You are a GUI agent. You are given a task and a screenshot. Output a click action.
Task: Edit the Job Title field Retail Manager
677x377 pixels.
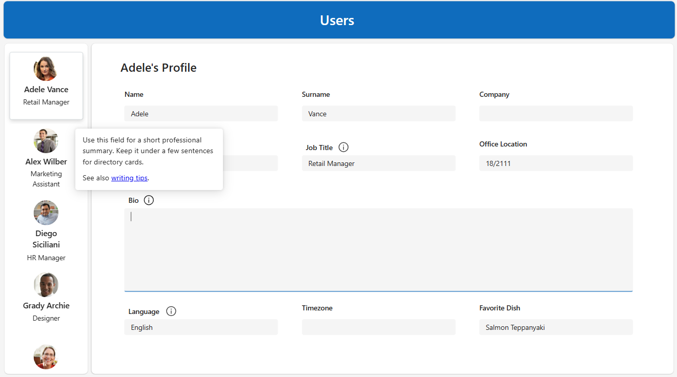coord(378,163)
